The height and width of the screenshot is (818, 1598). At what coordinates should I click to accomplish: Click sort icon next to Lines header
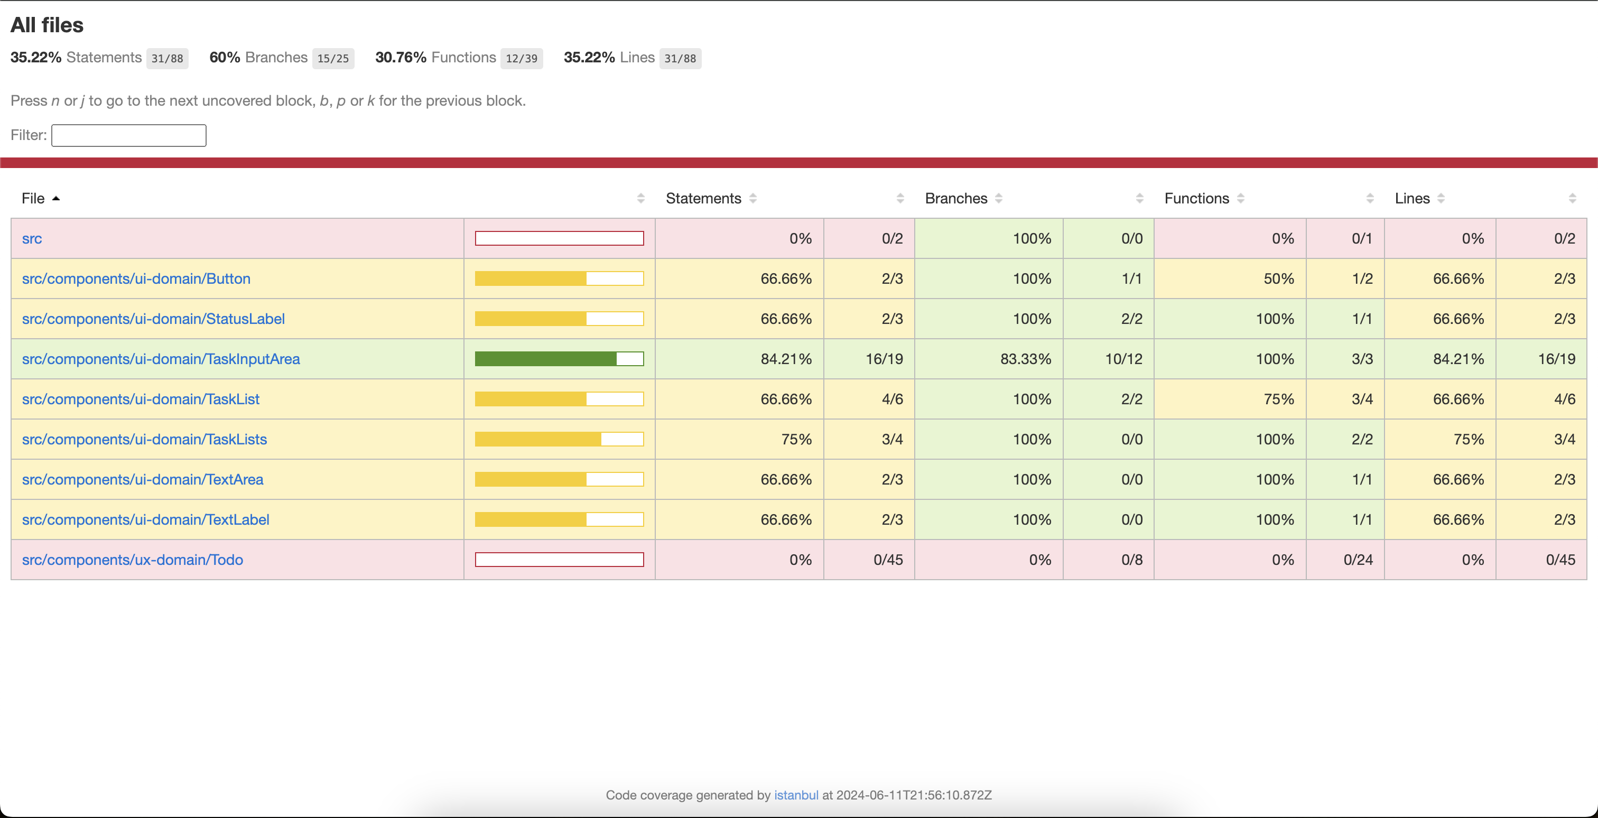click(1441, 199)
